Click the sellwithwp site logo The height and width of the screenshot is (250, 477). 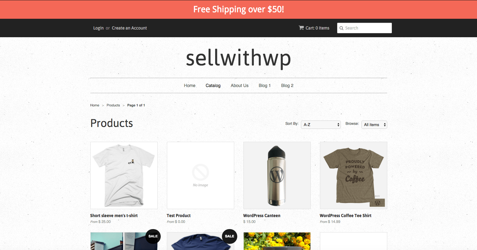238,58
